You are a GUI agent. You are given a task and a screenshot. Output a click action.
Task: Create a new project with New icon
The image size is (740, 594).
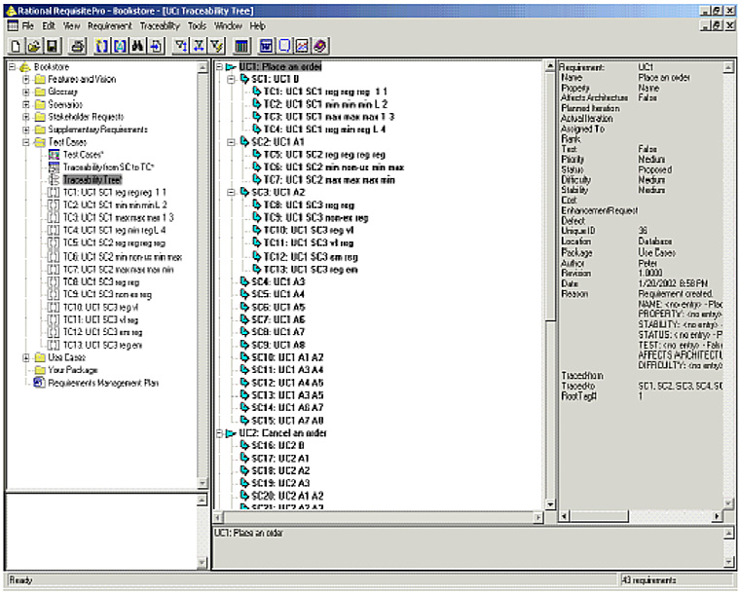[16, 46]
